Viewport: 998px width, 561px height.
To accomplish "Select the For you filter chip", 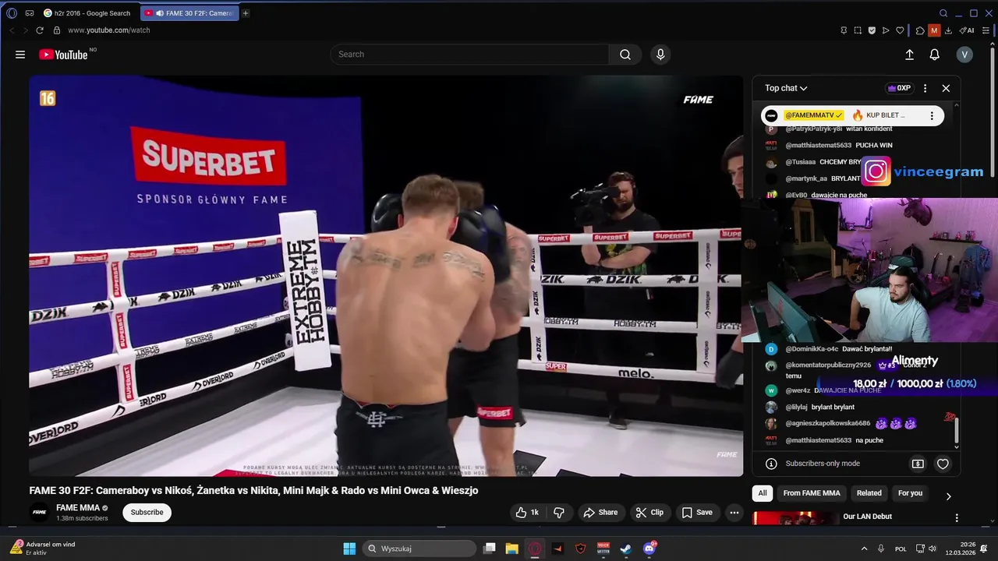I will (x=910, y=493).
